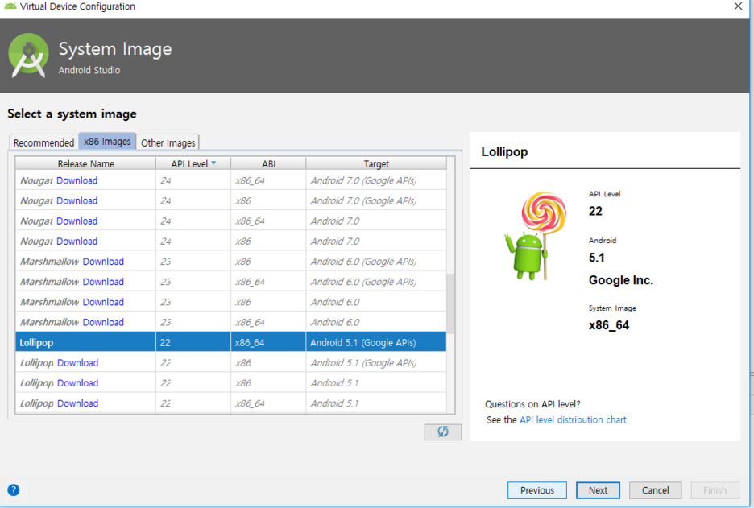Image resolution: width=754 pixels, height=508 pixels.
Task: Click the Android icon in the title bar
Action: (10, 6)
